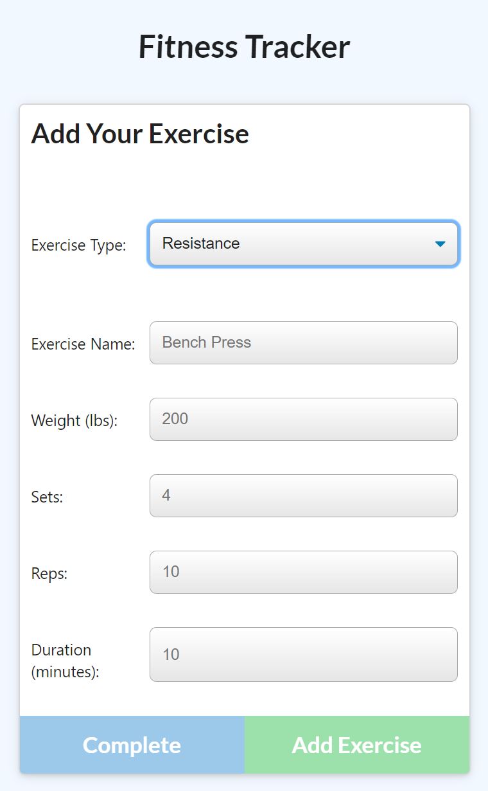The height and width of the screenshot is (791, 488).
Task: Click the Bench Press name field
Action: (302, 342)
